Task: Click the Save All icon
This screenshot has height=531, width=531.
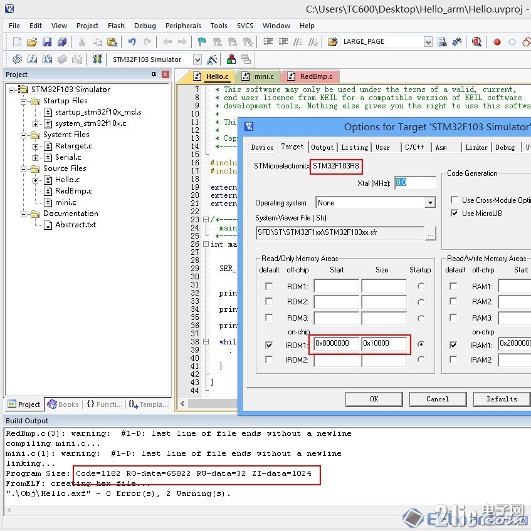Action: click(62, 42)
